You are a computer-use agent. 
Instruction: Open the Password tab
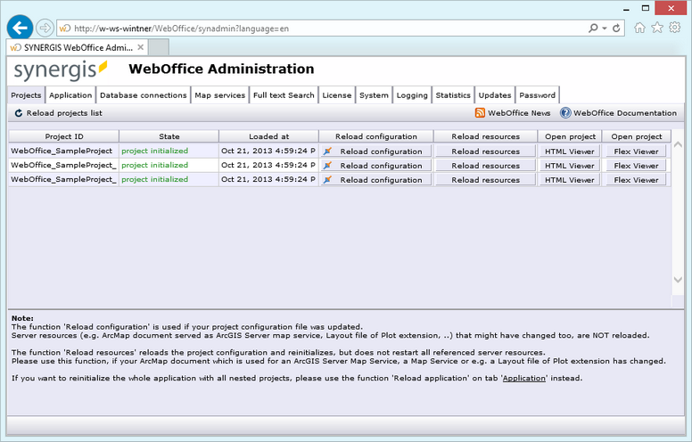click(x=537, y=95)
